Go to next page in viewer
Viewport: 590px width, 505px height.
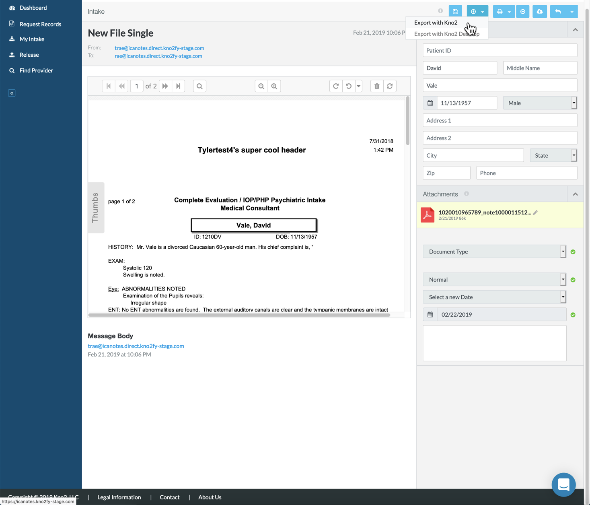[x=165, y=86]
